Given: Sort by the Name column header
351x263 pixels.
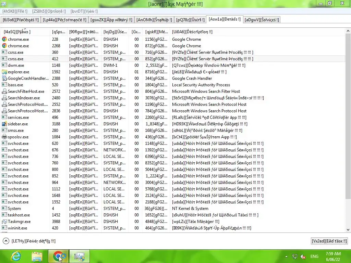Looking at the screenshot, I should (x=25, y=32).
